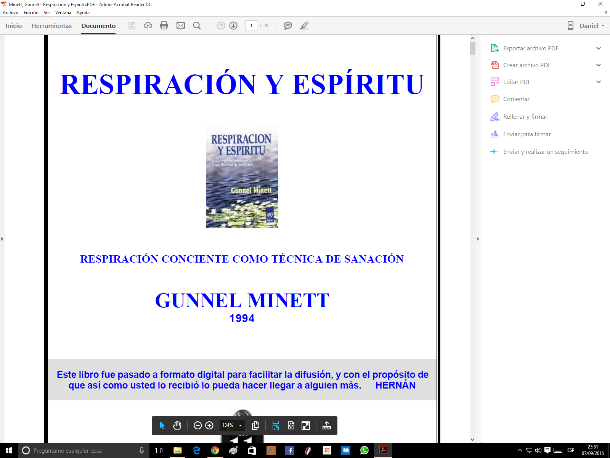Zoom in with the plus button
Viewport: 610px width, 458px height.
point(209,425)
